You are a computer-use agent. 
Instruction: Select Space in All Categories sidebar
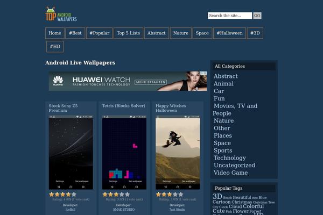pos(222,143)
